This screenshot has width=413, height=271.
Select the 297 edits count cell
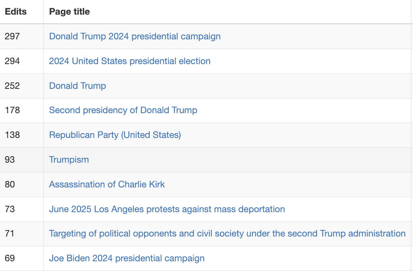click(12, 37)
